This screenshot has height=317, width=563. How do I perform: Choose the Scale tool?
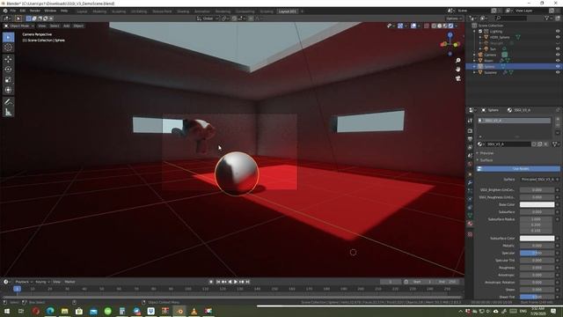[x=8, y=80]
